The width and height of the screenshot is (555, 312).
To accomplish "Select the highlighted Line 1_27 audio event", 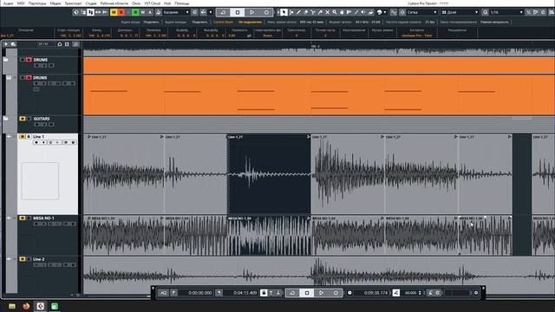I will [269, 173].
